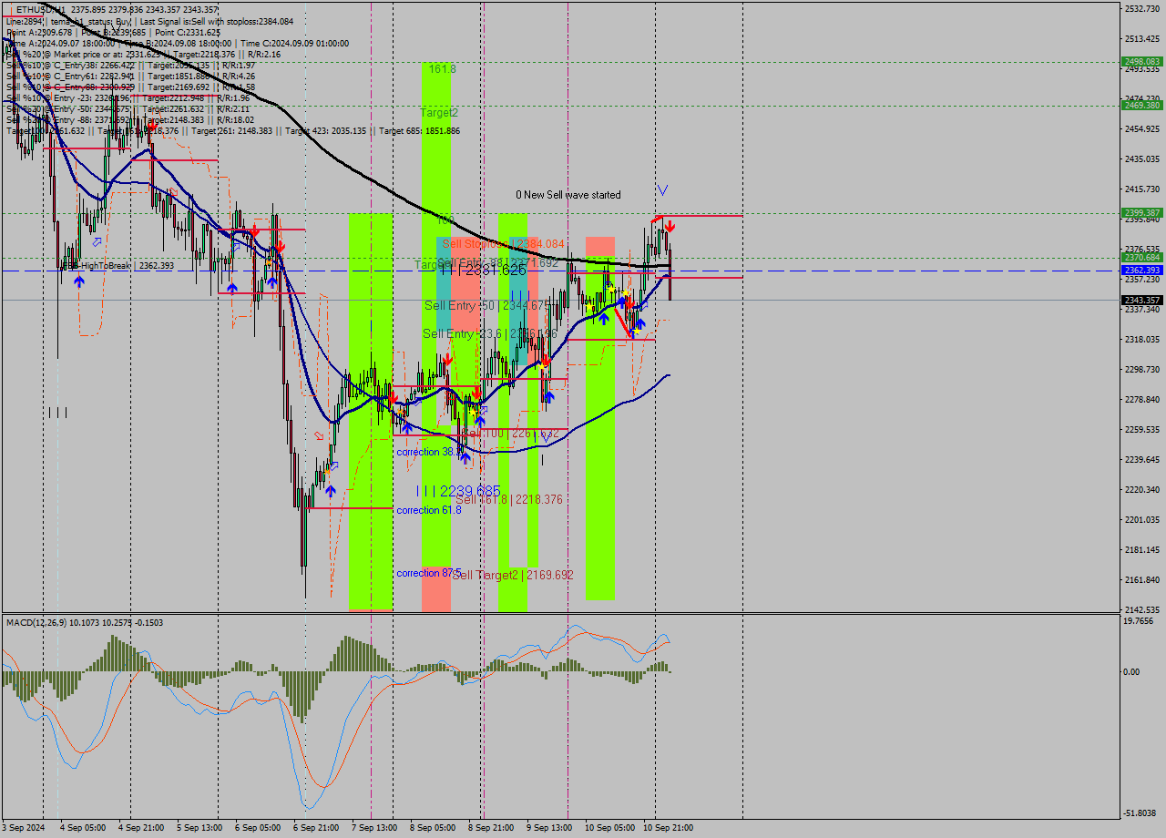Click the 'Sell 161.8 | 2218.376' label
1166x838 pixels.
(509, 499)
